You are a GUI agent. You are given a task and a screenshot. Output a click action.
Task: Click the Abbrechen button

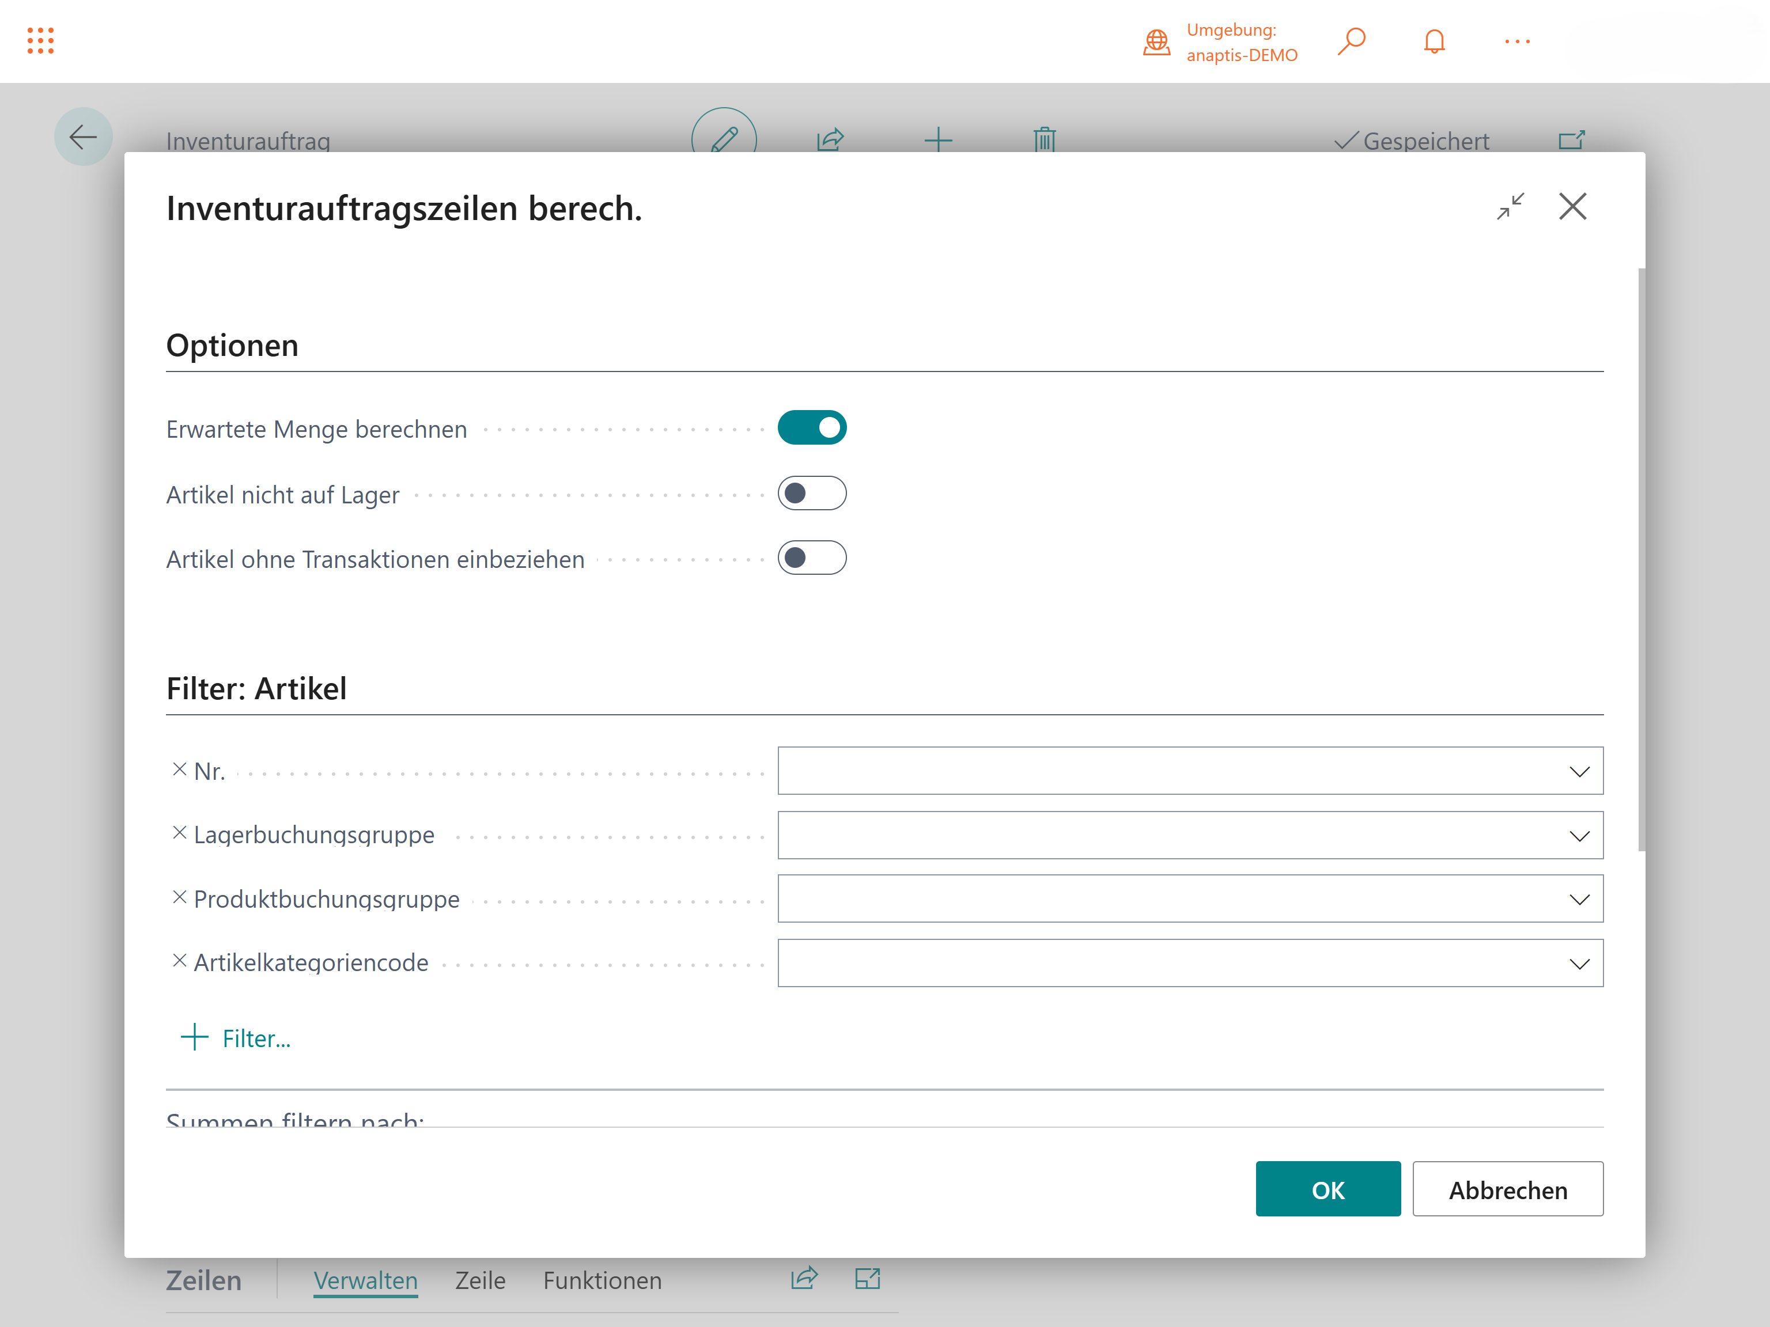coord(1508,1189)
